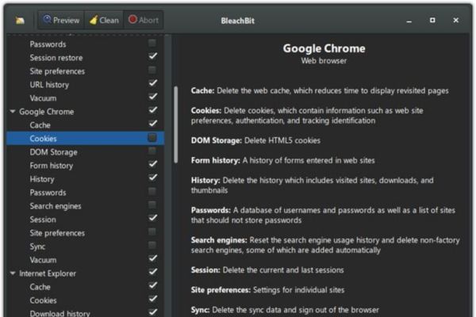Close the BleachBit window
This screenshot has width=476, height=317.
tap(455, 21)
